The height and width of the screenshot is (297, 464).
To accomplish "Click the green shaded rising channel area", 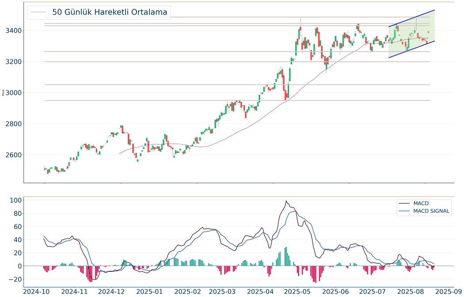I will click(x=411, y=34).
